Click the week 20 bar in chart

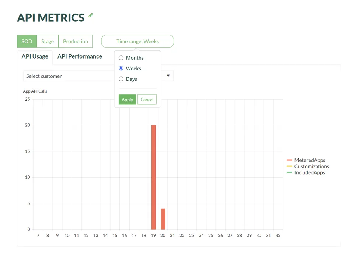(163, 219)
